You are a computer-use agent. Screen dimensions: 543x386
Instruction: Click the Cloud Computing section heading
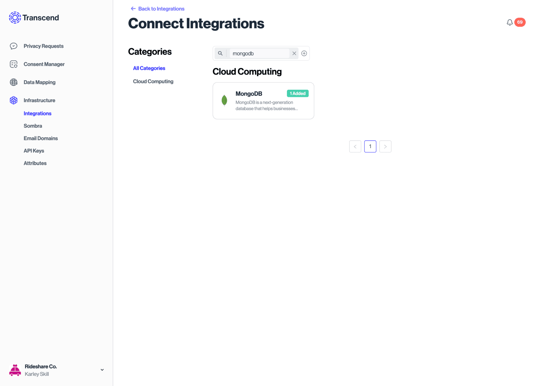(247, 72)
